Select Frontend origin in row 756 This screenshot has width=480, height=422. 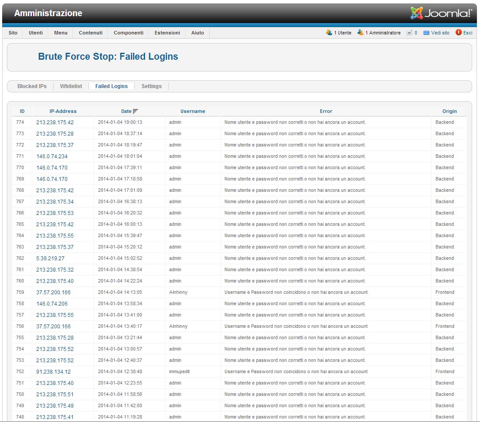(445, 326)
